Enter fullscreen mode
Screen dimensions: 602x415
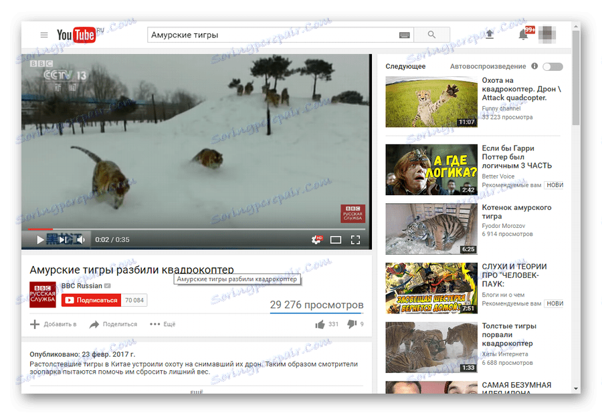click(356, 240)
